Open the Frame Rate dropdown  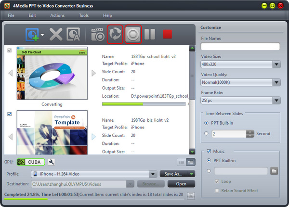(276, 100)
